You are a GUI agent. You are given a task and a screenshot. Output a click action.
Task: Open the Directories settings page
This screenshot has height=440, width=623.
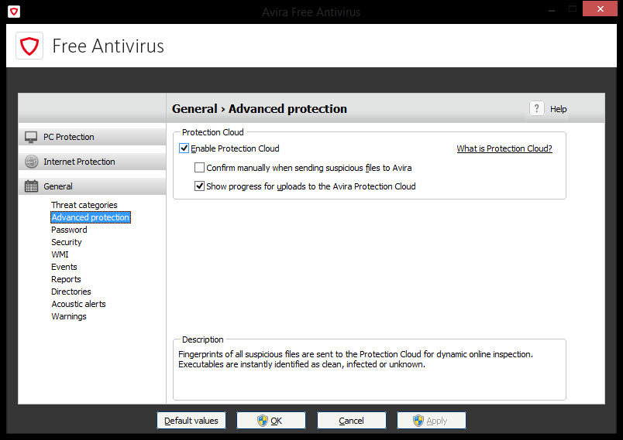(71, 292)
